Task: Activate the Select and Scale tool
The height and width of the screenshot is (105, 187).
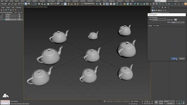Action: (x=45, y=4)
